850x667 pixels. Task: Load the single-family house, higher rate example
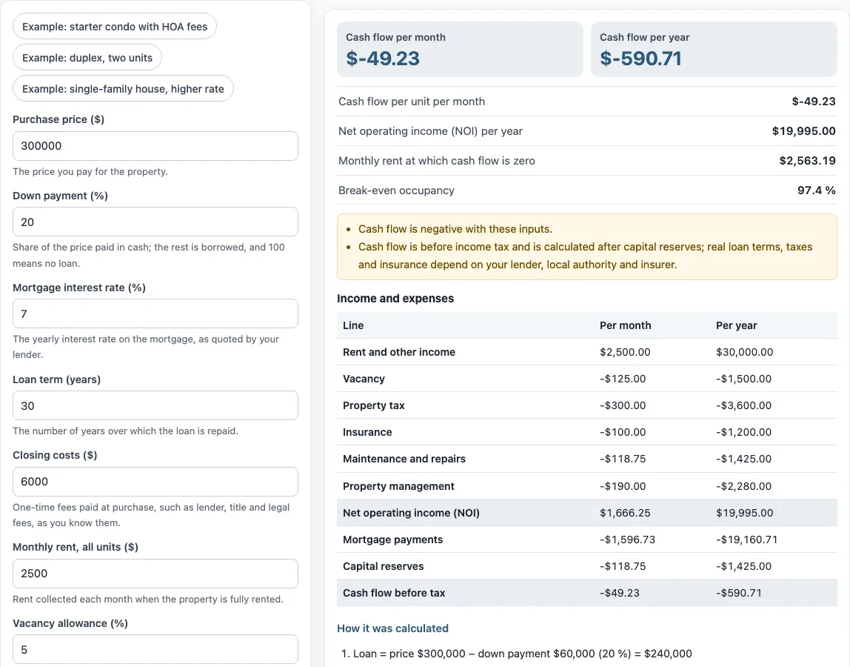click(x=123, y=88)
